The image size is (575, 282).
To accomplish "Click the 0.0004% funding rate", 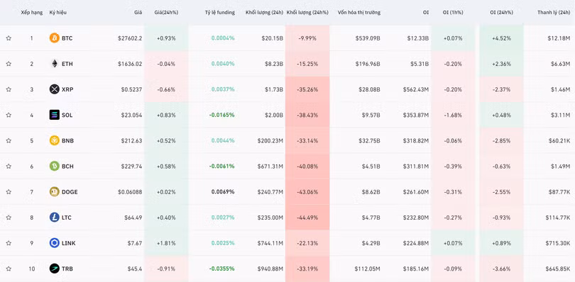I will click(223, 38).
